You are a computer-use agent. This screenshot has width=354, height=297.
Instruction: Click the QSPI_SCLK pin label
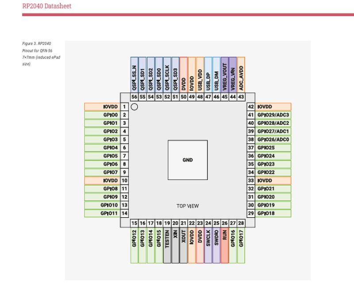167,75
